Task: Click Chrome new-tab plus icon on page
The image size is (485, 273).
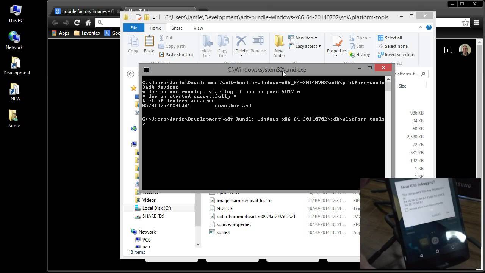Action: pyautogui.click(x=448, y=50)
